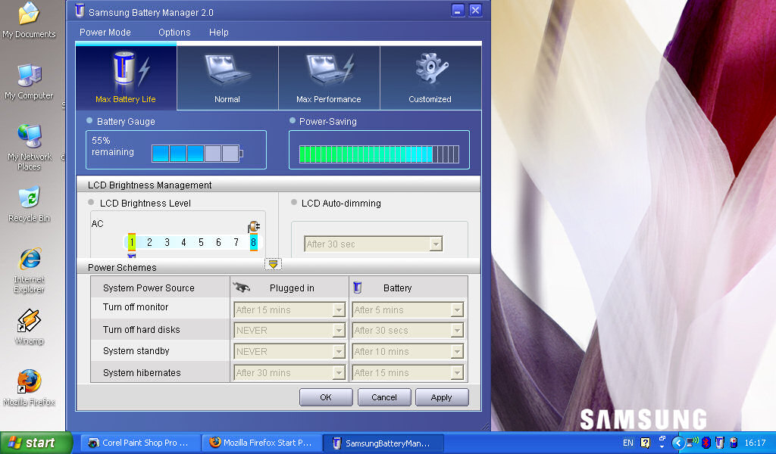
Task: Open Plugged in Turn off monitor dropdown
Action: 339,309
